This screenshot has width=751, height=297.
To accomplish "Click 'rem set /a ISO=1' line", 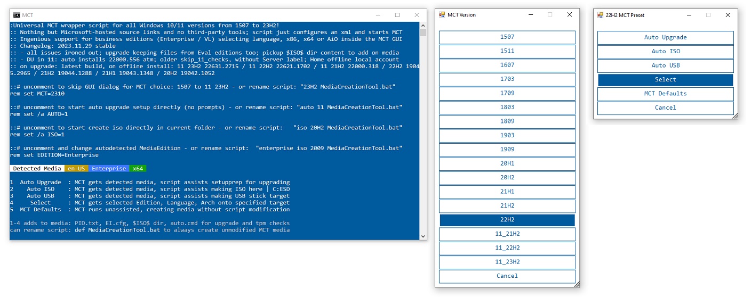I will point(38,135).
